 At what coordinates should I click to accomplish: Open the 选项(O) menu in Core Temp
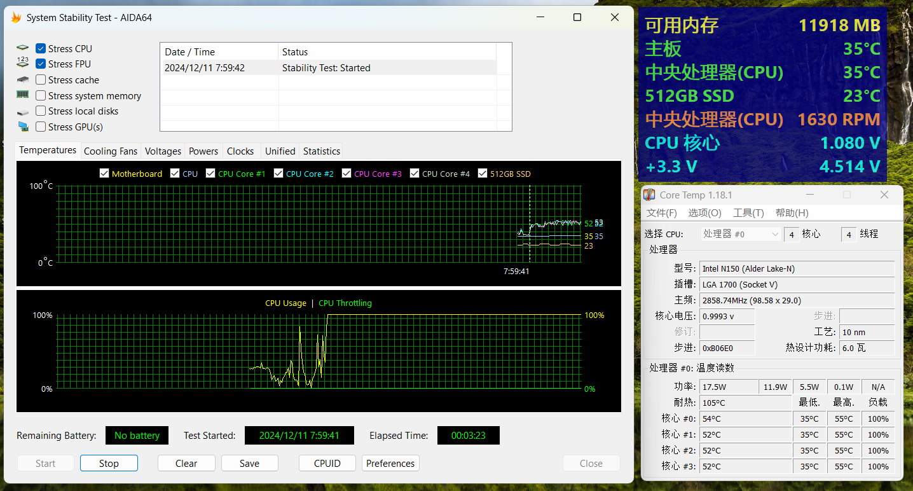coord(705,212)
